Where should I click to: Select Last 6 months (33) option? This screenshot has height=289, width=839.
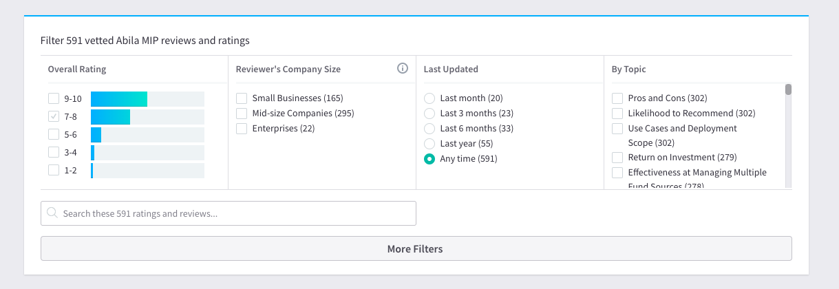pos(429,128)
